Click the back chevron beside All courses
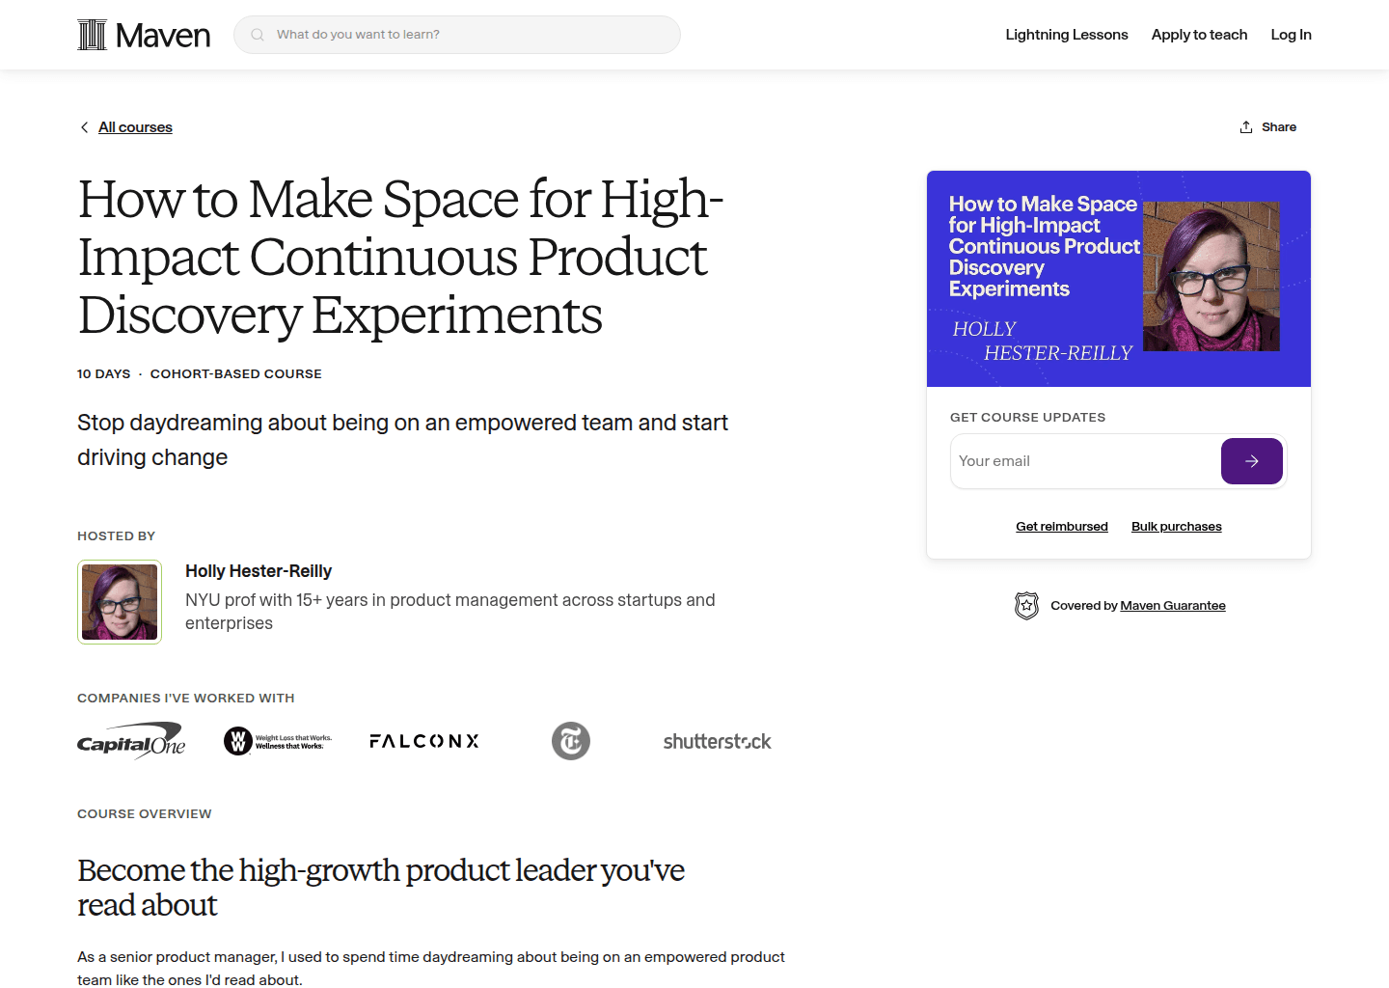 pyautogui.click(x=84, y=126)
